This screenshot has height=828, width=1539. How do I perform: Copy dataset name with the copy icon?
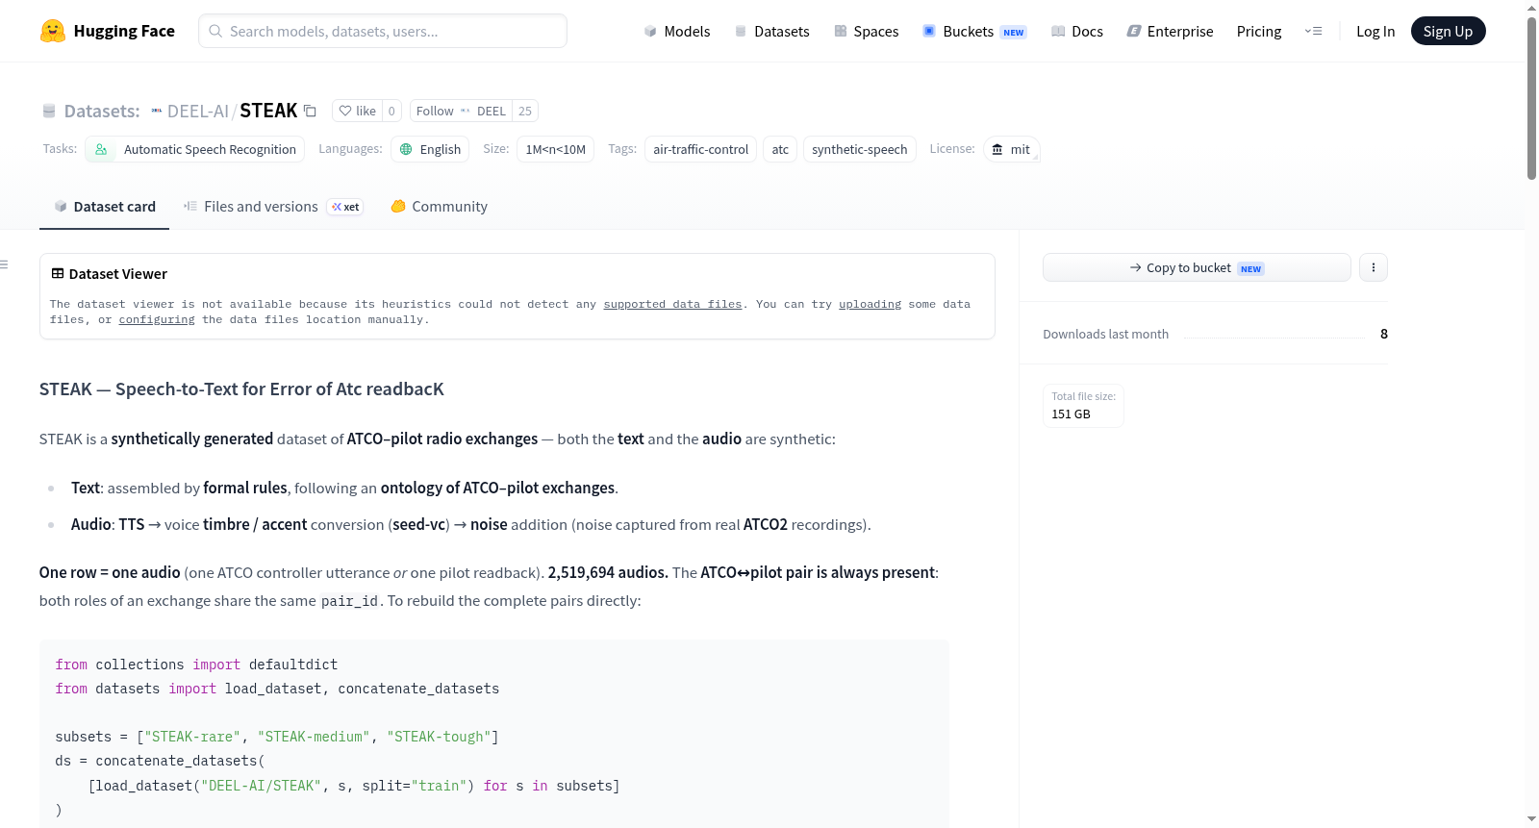(310, 111)
